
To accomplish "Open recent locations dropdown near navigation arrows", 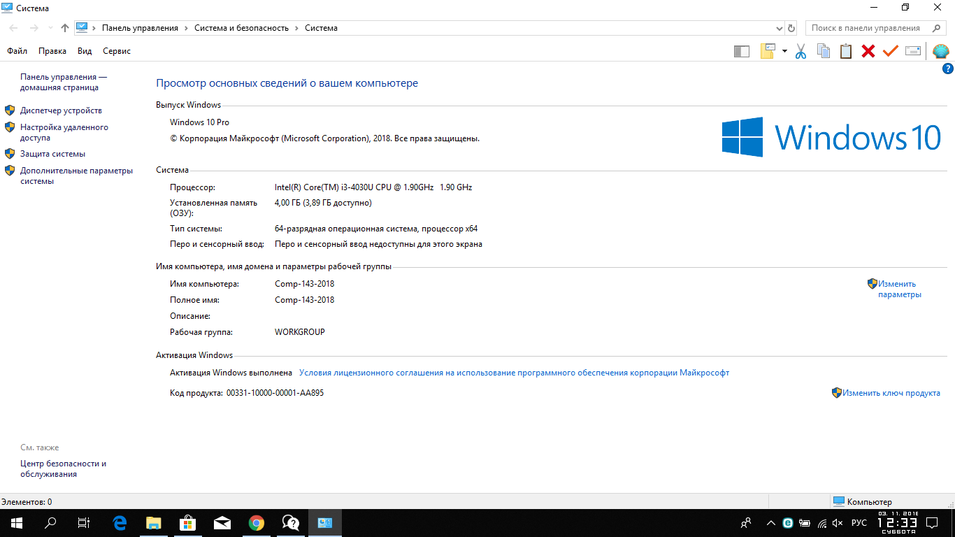I will pos(50,28).
